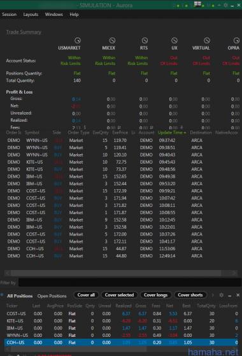Open the Help menu
Image resolution: width=242 pixels, height=356 pixels.
pyautogui.click(x=74, y=14)
